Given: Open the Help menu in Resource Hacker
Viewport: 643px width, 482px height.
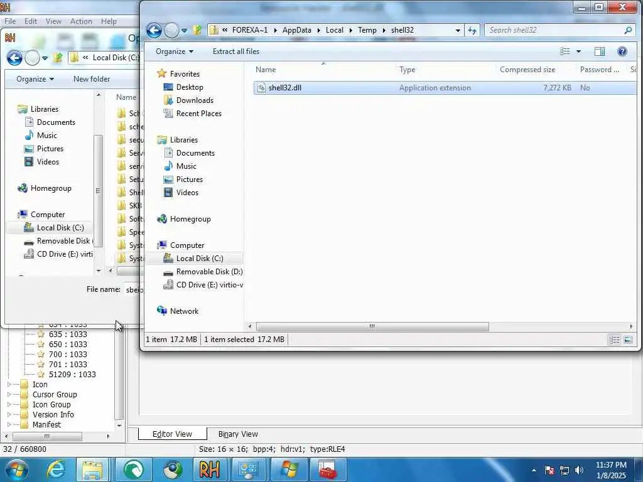Looking at the screenshot, I should pos(109,21).
